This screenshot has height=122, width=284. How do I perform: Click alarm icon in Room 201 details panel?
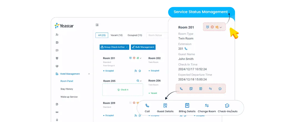coord(207,27)
